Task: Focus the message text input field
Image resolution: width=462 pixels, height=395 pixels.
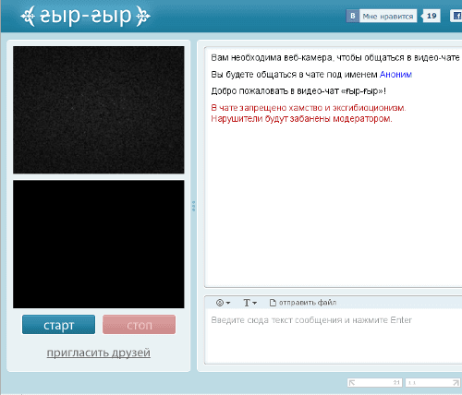Action: click(334, 336)
